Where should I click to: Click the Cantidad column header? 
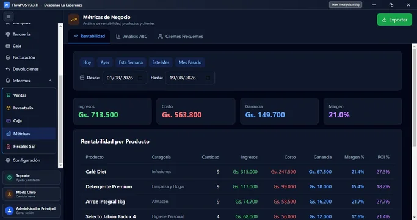pos(211,157)
